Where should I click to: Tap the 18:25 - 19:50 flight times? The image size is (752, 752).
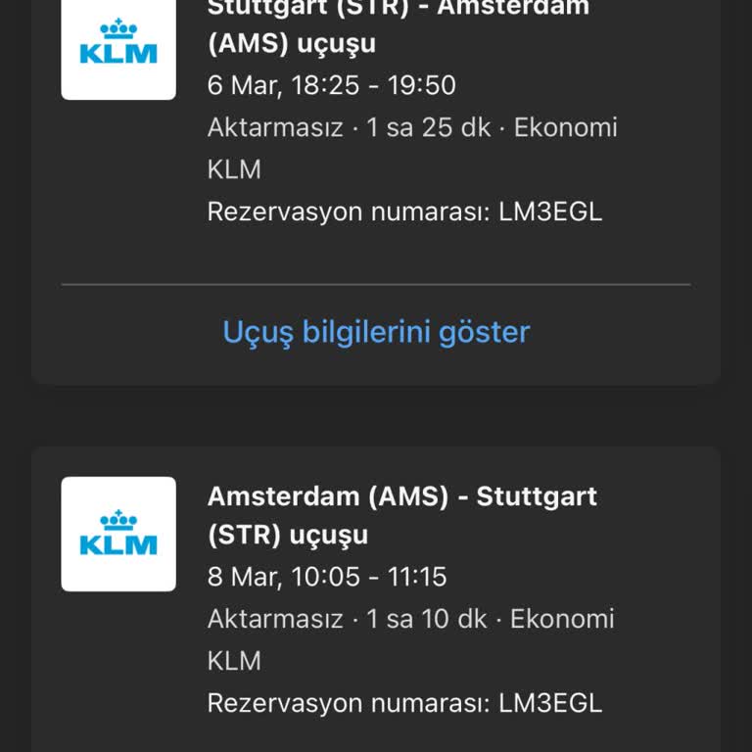click(x=373, y=85)
